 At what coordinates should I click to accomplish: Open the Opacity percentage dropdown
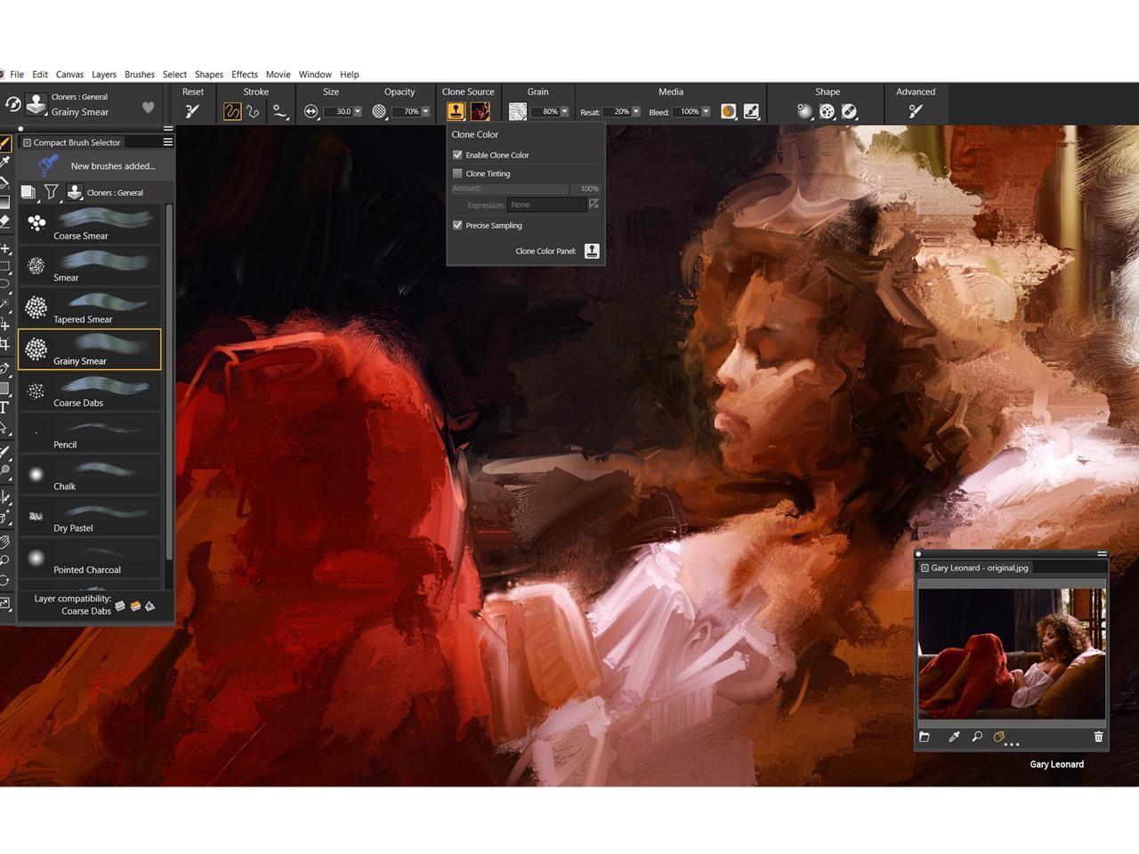pos(425,112)
